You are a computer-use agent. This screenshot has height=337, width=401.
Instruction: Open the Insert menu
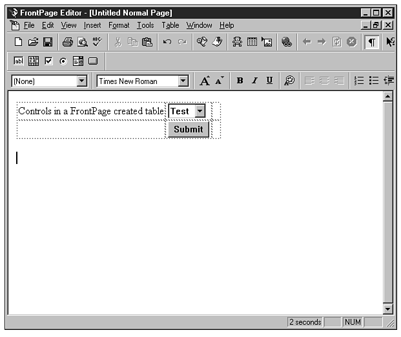(92, 25)
